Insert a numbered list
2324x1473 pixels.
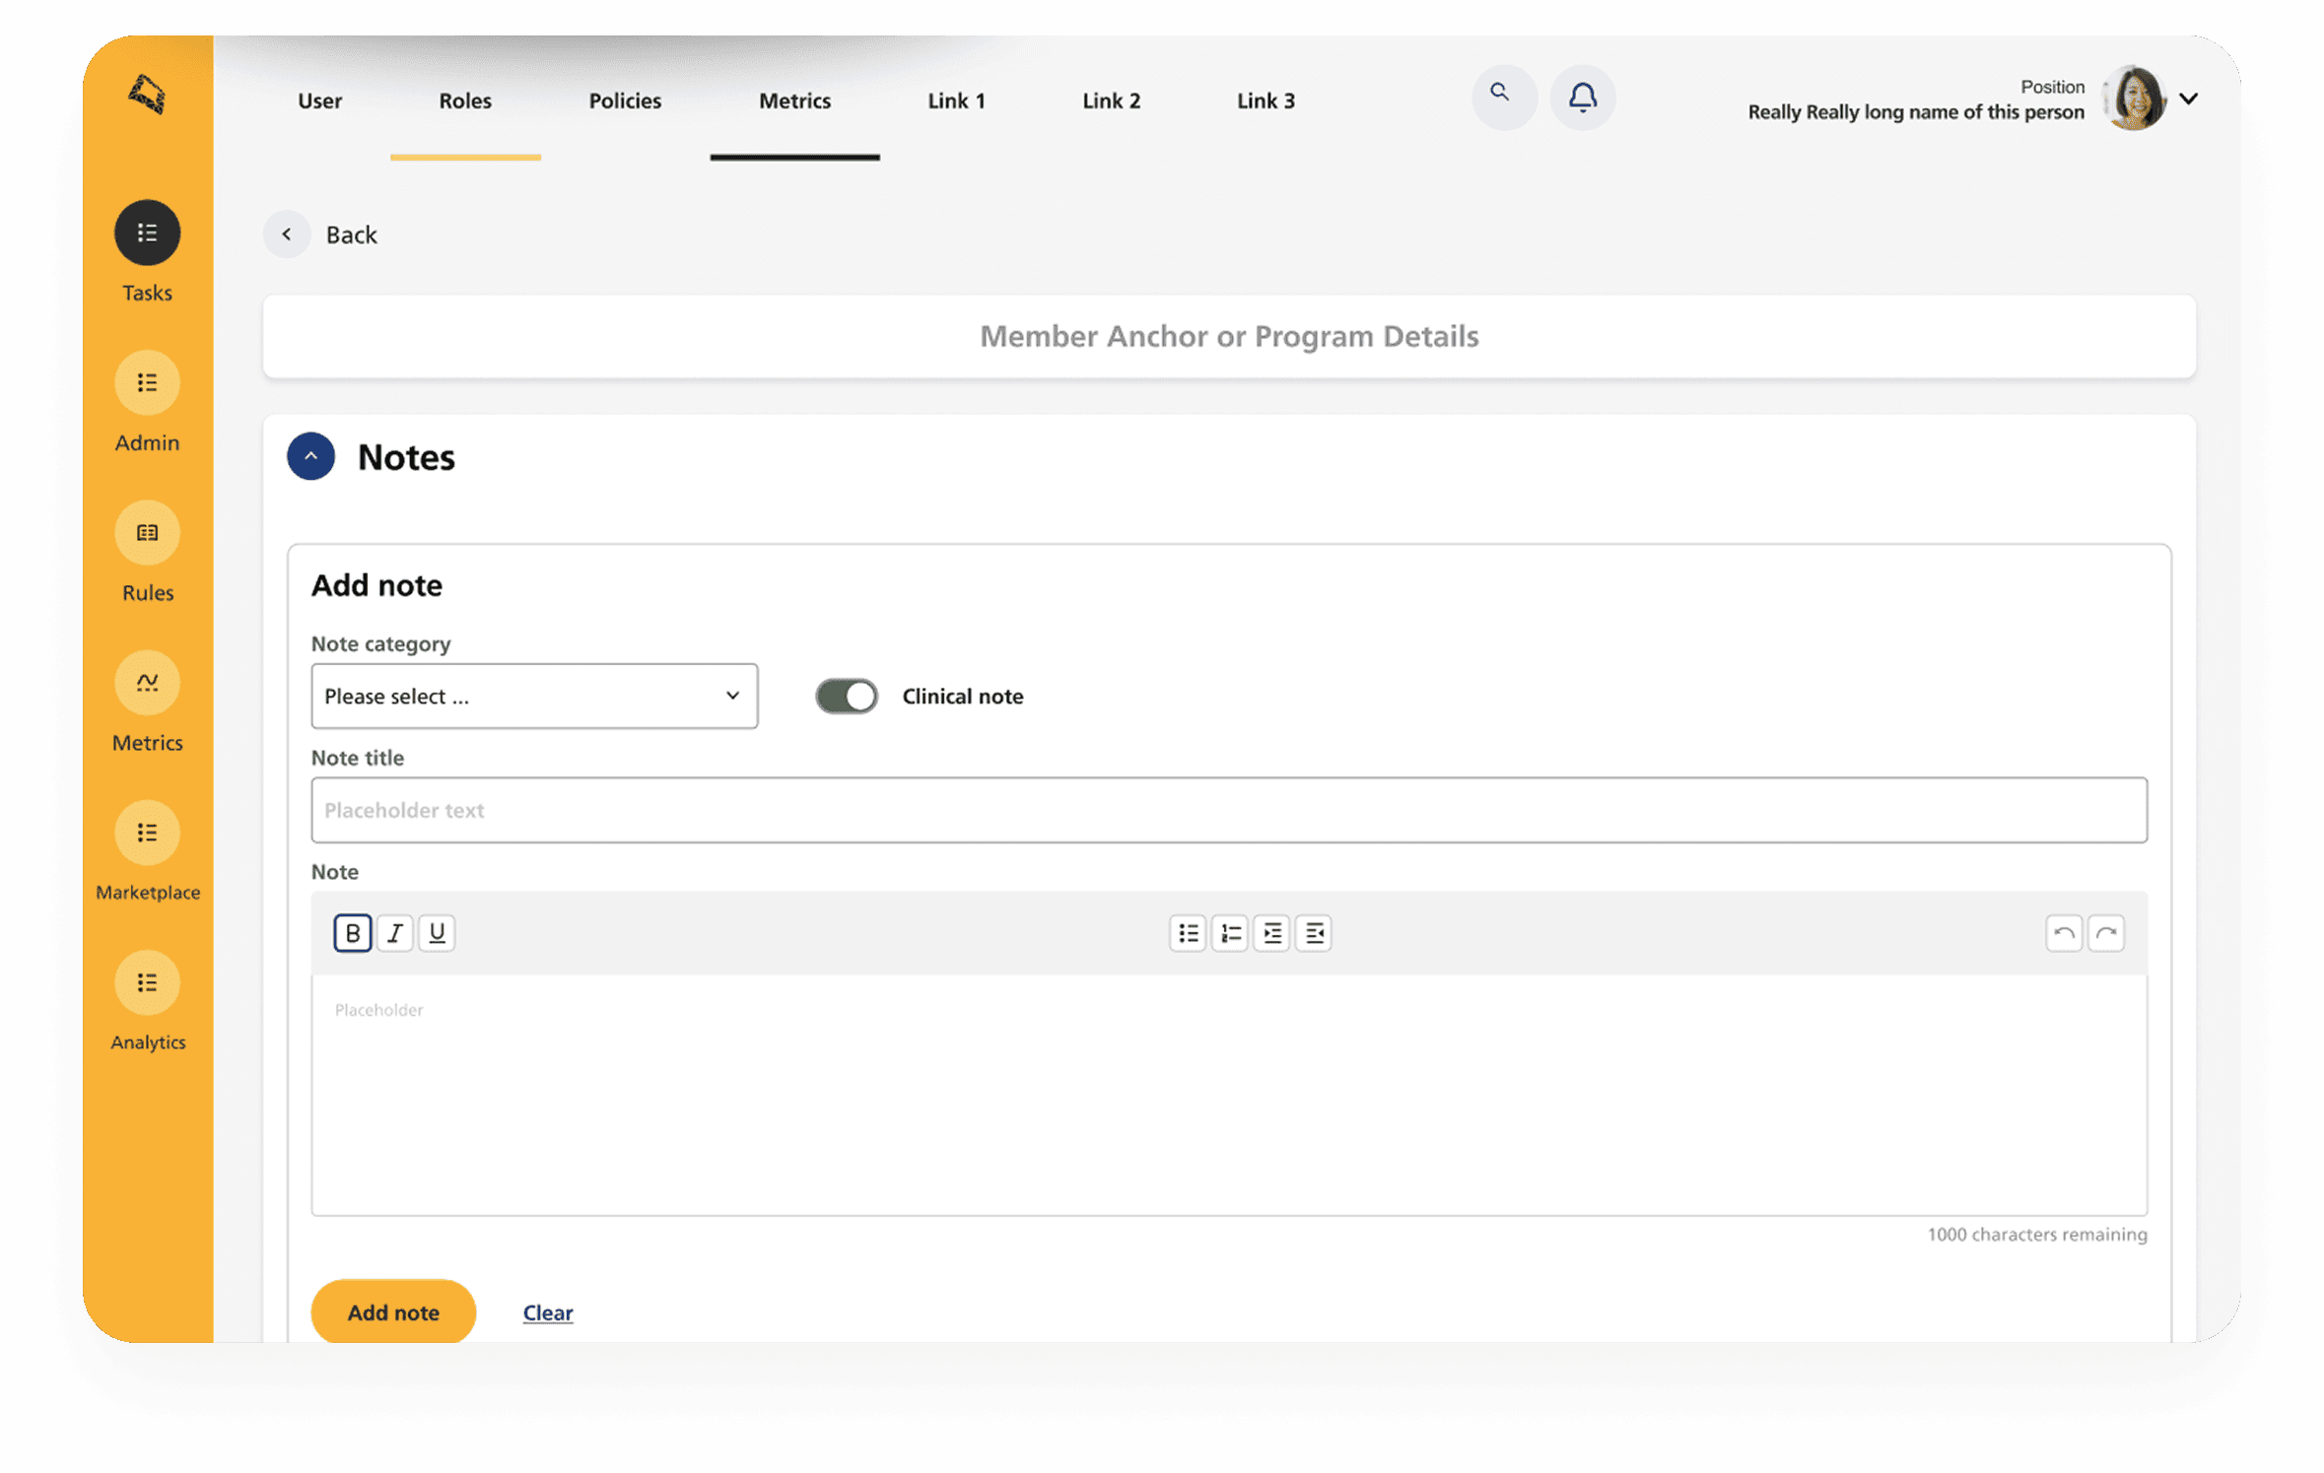click(1230, 933)
